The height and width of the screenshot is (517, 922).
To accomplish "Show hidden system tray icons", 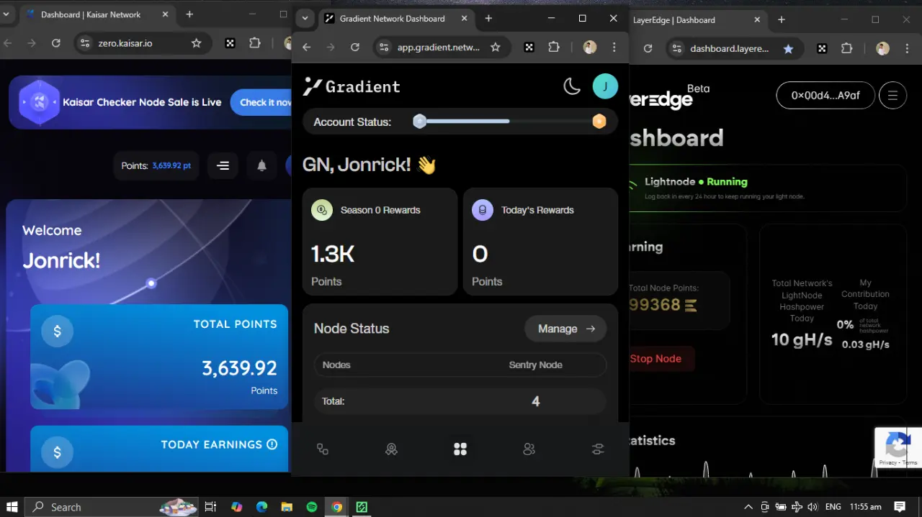I will [x=748, y=507].
